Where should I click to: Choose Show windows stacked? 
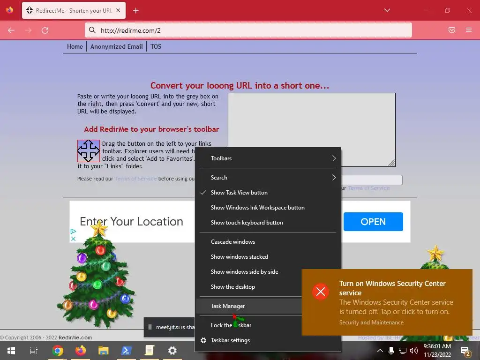(268, 257)
